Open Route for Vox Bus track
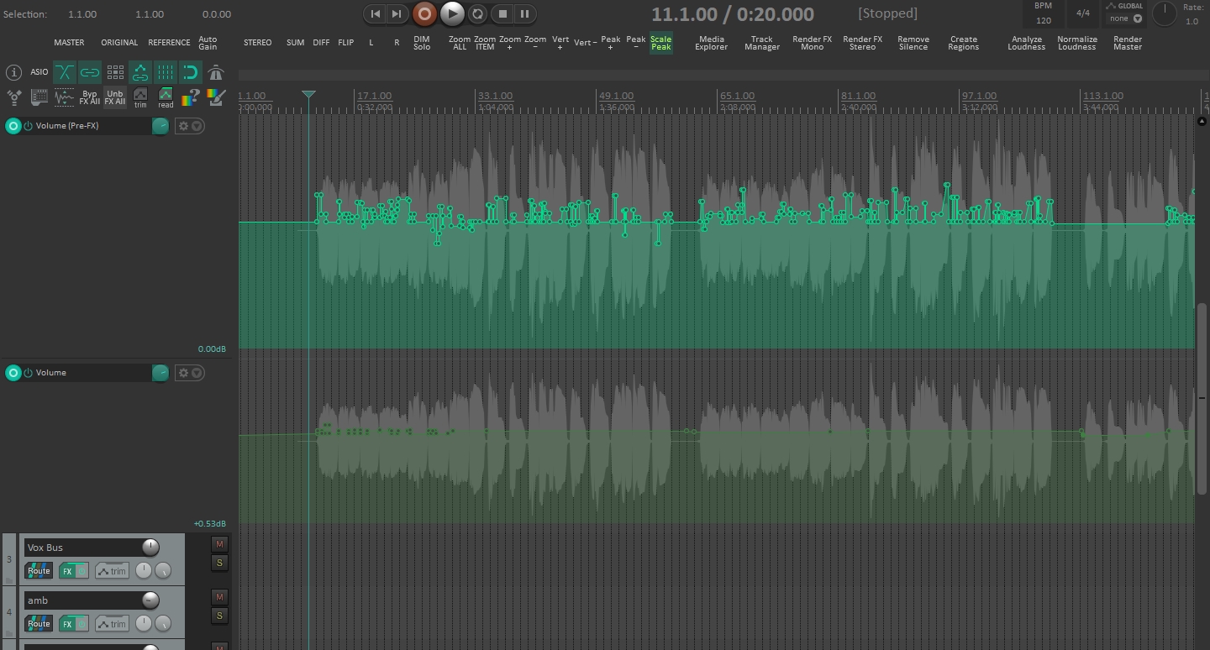Screen dimensions: 1210x650 coord(39,571)
